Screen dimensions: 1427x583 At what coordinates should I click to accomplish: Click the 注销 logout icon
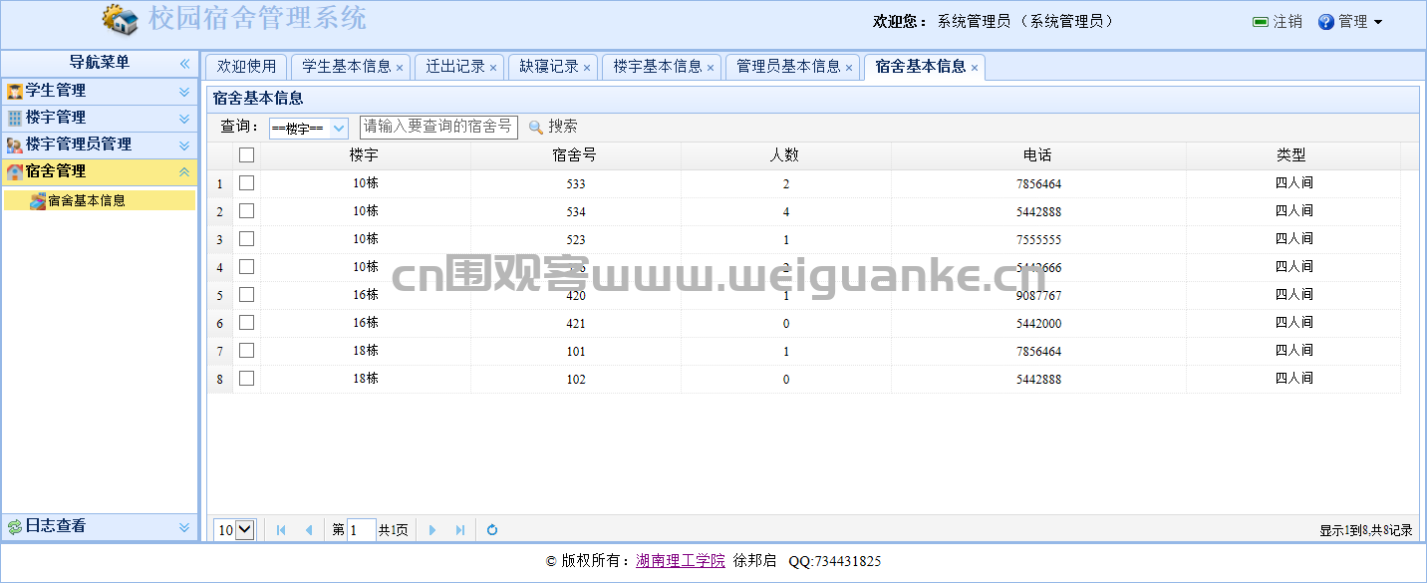tap(1261, 22)
